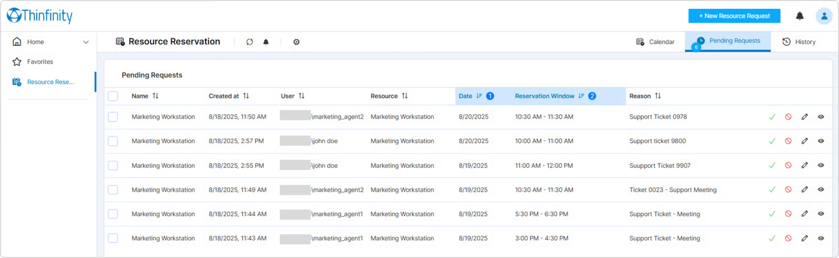
Task: Open user profile avatar menu
Action: tap(824, 16)
